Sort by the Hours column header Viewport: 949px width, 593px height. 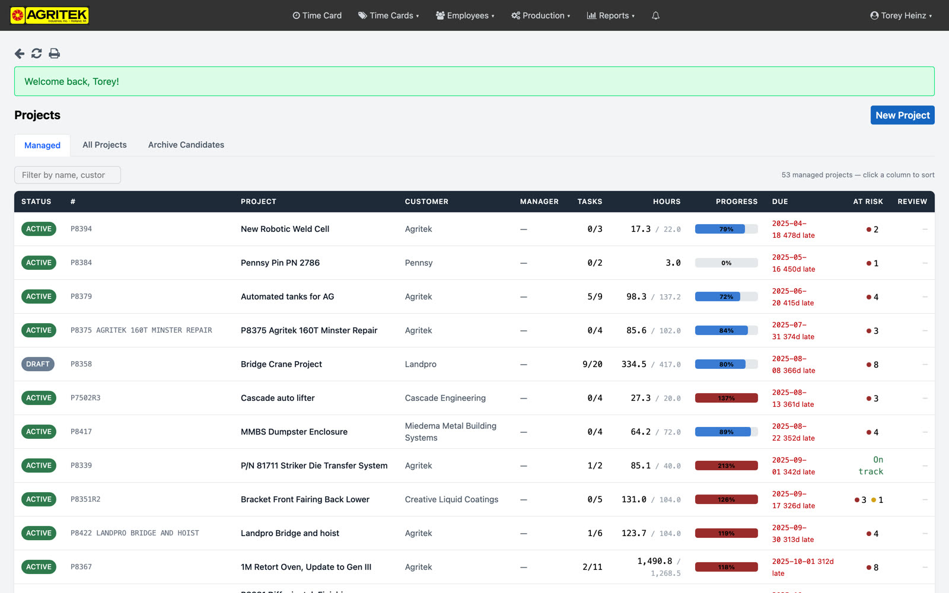667,202
